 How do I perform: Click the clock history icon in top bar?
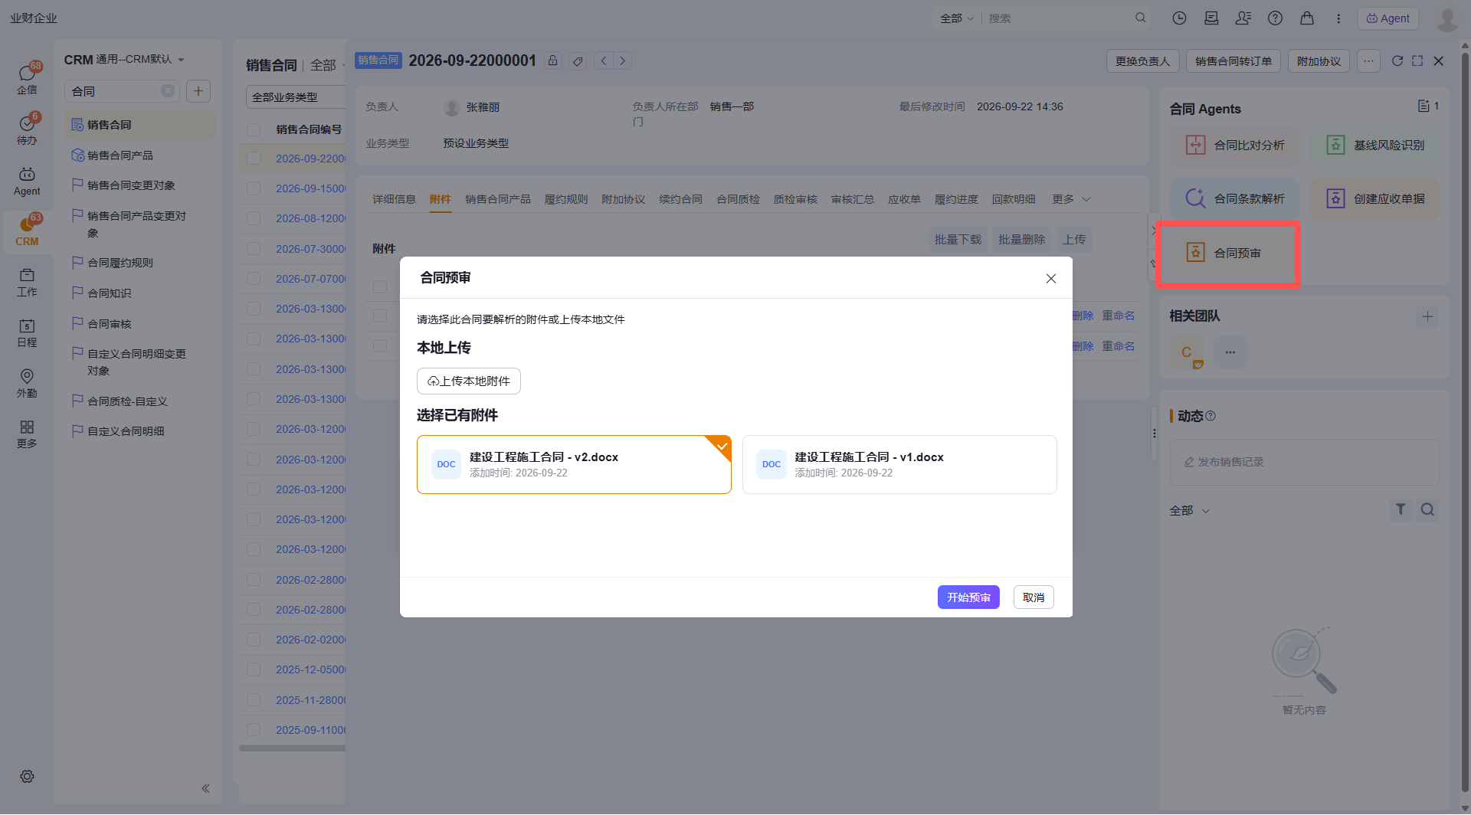coord(1179,18)
